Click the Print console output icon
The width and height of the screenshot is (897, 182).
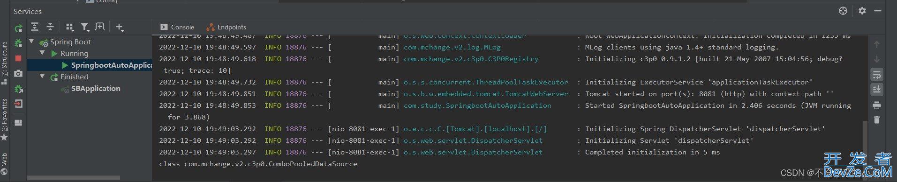[877, 105]
